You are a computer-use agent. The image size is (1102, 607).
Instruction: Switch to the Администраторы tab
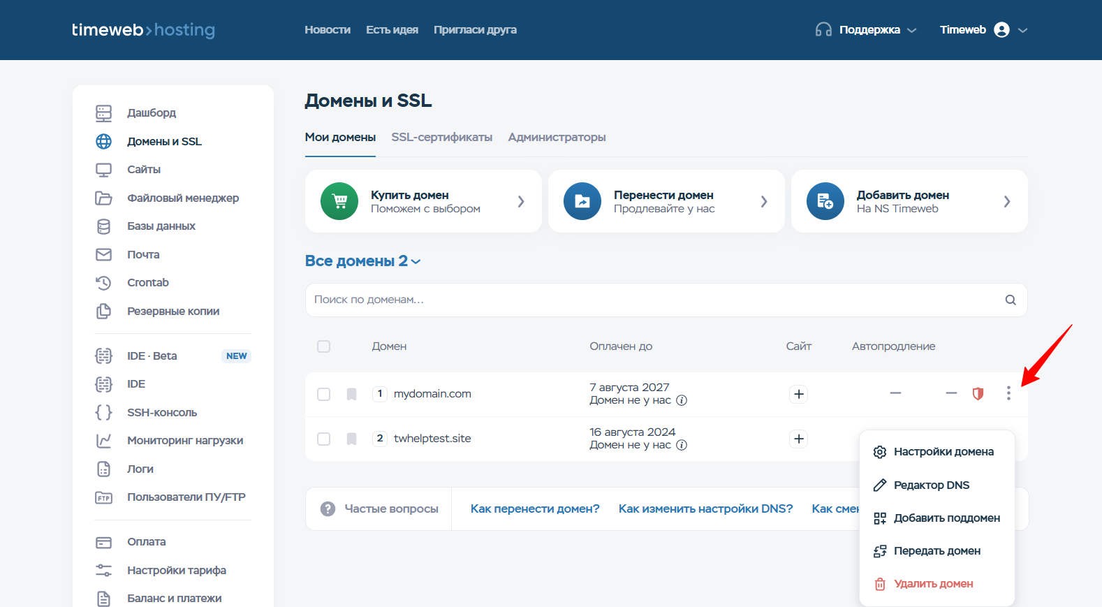(x=557, y=138)
